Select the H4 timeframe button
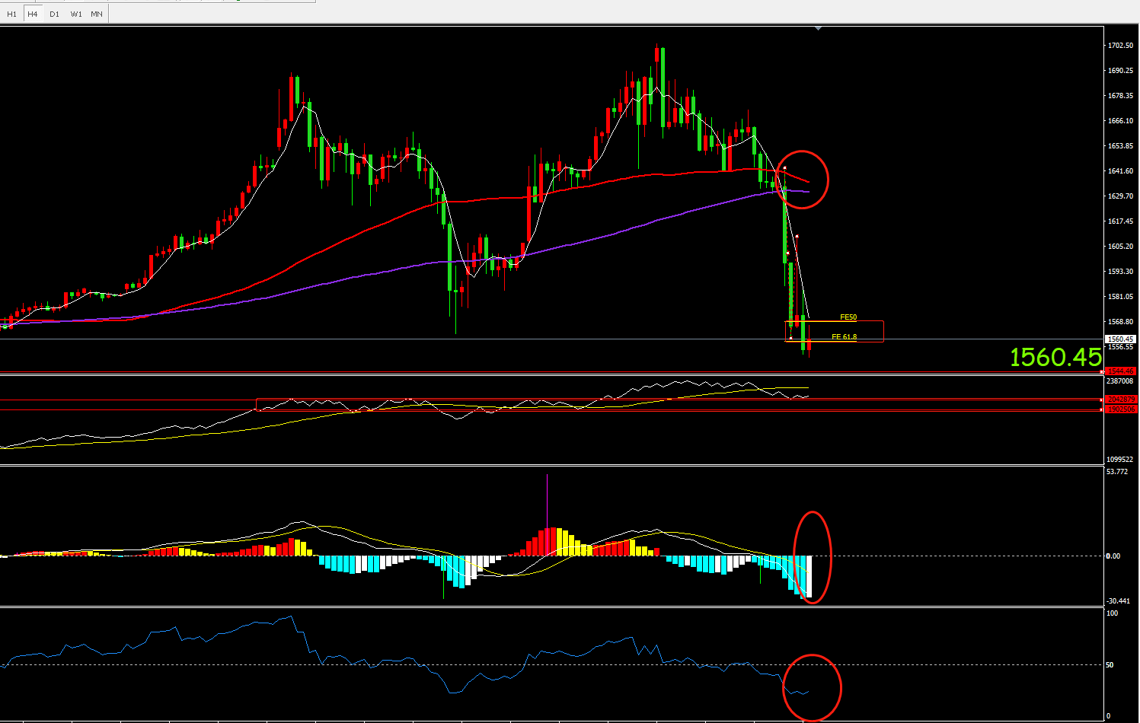Viewport: 1140px width, 723px height. (x=33, y=14)
